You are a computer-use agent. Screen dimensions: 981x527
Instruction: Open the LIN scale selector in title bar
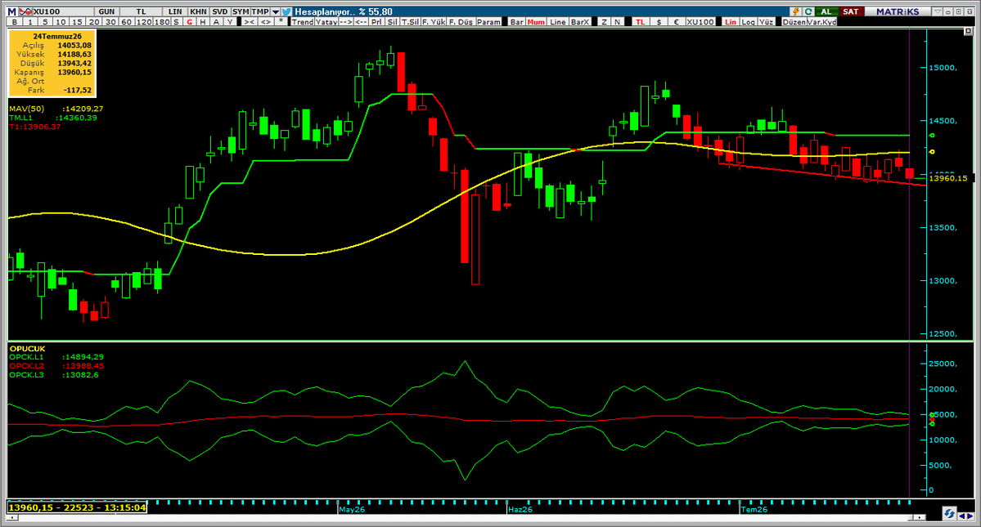[x=175, y=11]
